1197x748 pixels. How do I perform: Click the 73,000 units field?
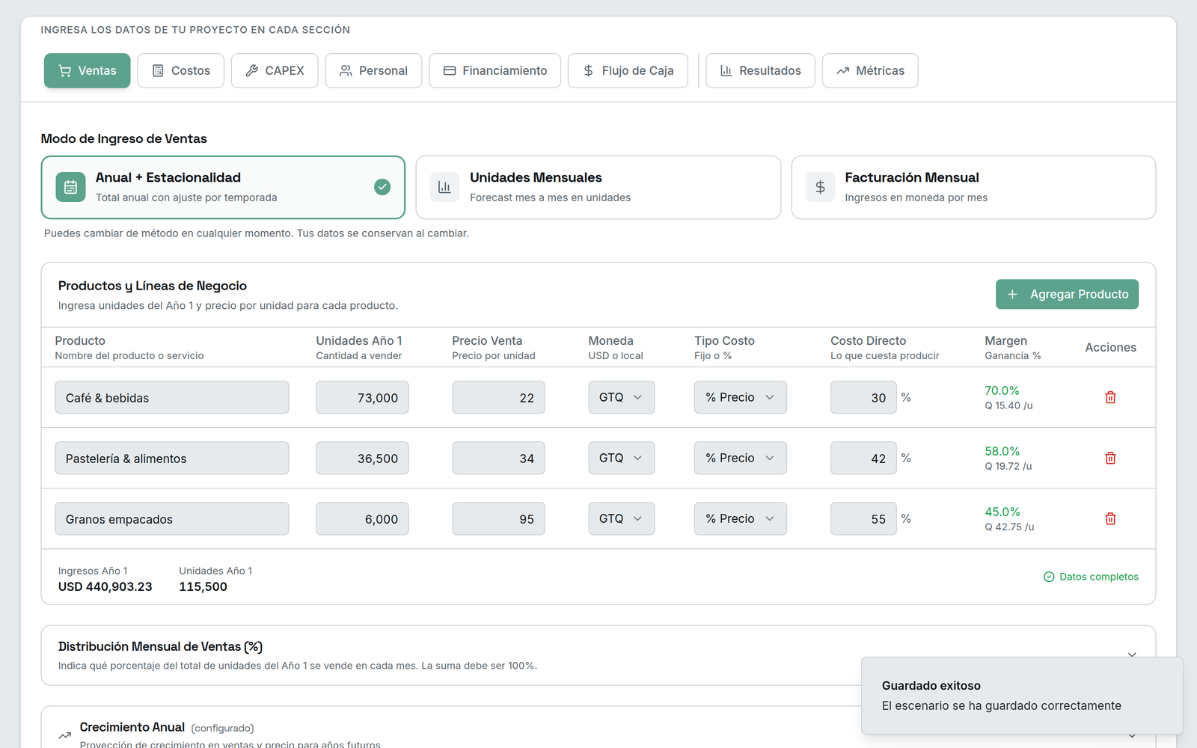click(362, 397)
